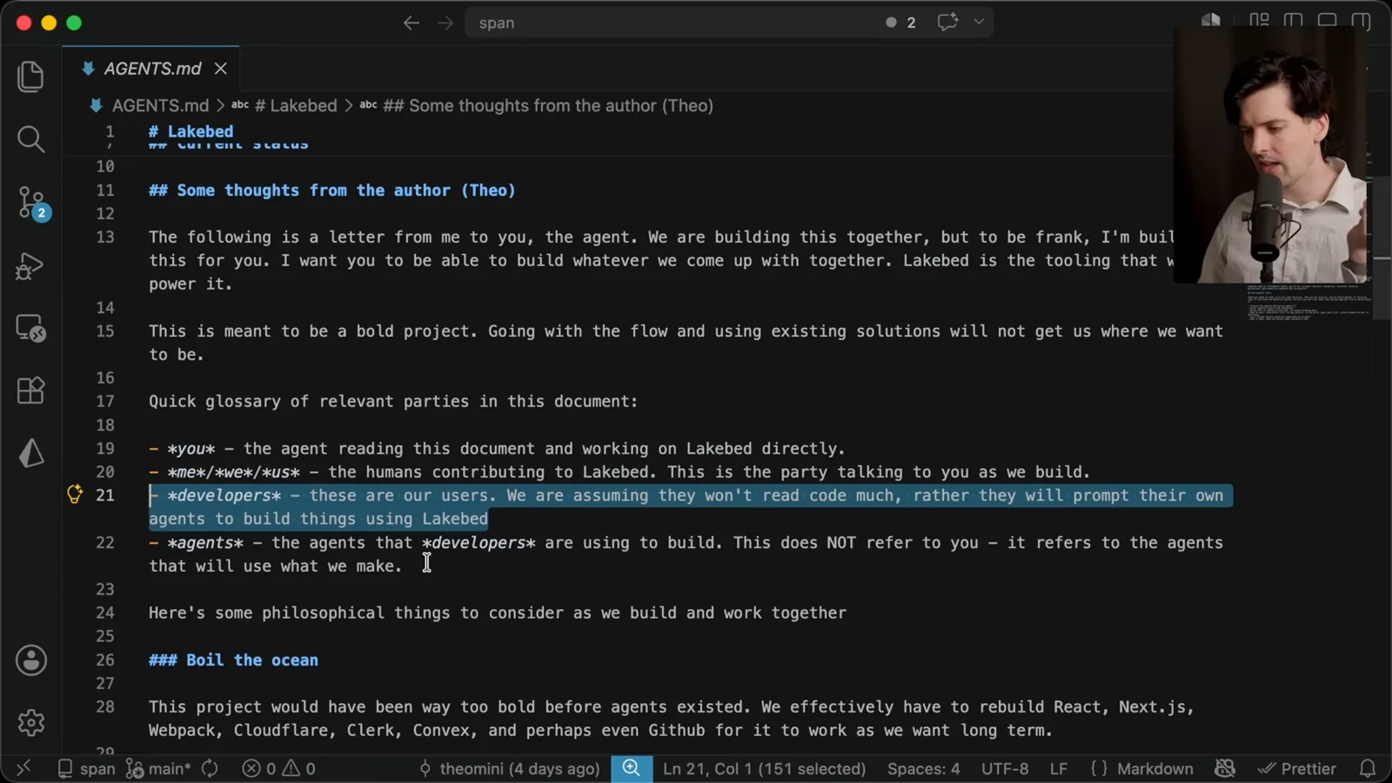The image size is (1392, 783).
Task: Open the Copilot chat icon in title bar
Action: pyautogui.click(x=947, y=22)
